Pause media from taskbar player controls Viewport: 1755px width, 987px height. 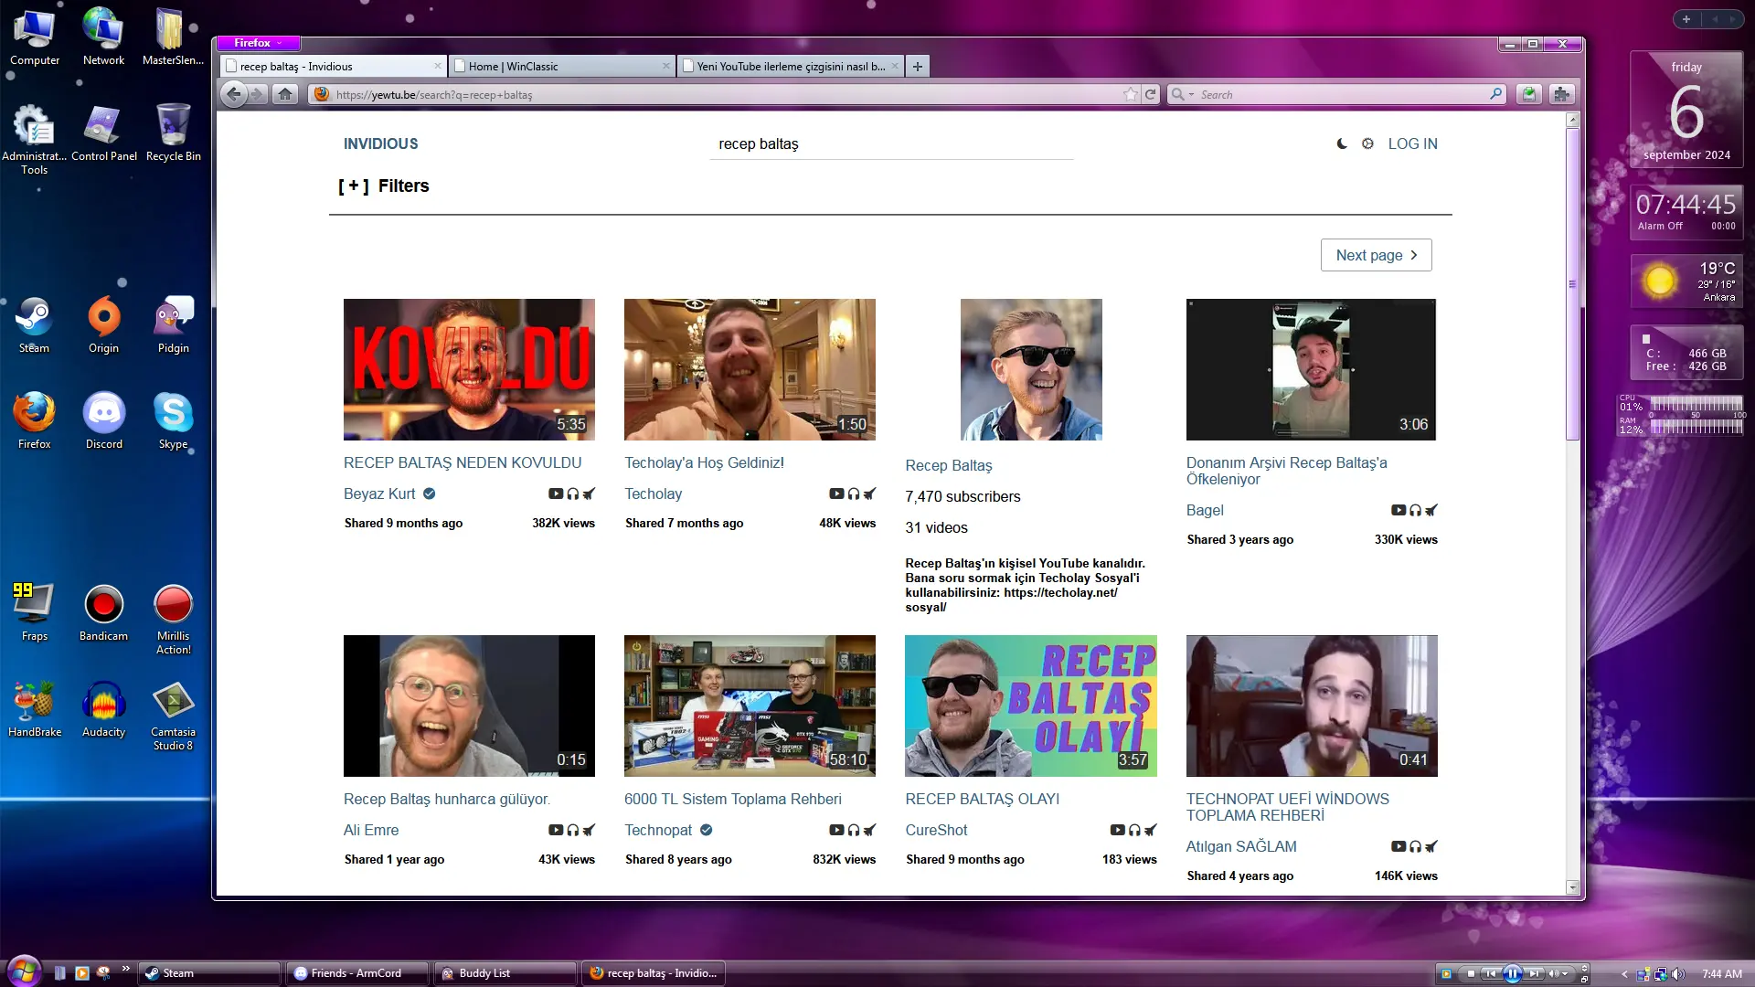[x=1513, y=973]
